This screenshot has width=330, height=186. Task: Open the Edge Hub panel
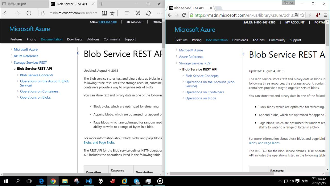point(127,13)
